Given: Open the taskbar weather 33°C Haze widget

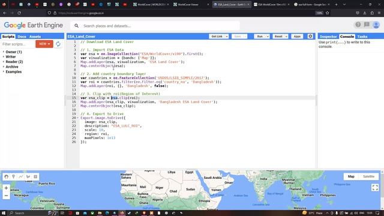Looking at the screenshot, I should point(313,213).
